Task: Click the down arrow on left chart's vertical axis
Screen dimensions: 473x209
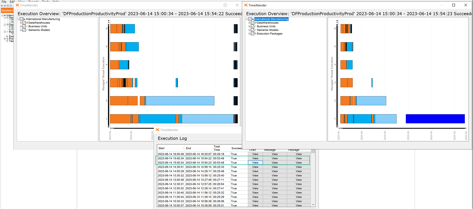Action: [109, 126]
